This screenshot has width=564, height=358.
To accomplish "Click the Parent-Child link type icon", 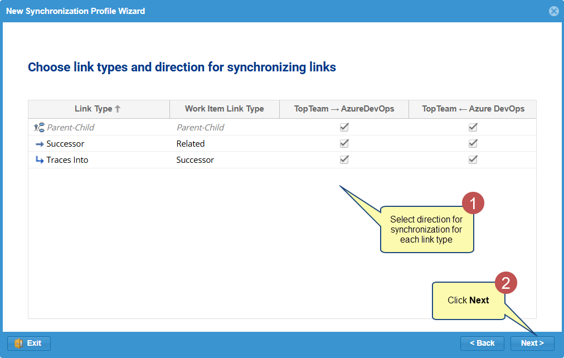I will [39, 128].
